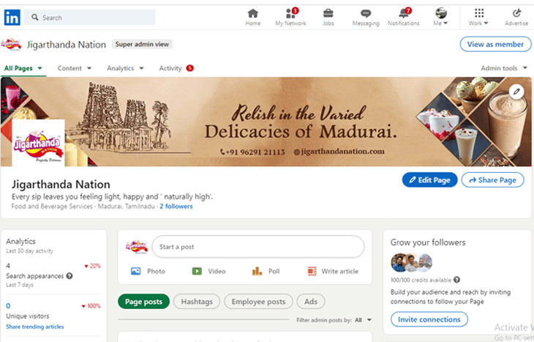The width and height of the screenshot is (534, 342).
Task: Click the 'Search appearances' label
Action: [x=34, y=276]
